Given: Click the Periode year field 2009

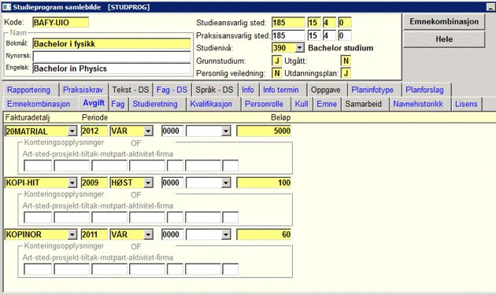Looking at the screenshot, I should 94,183.
